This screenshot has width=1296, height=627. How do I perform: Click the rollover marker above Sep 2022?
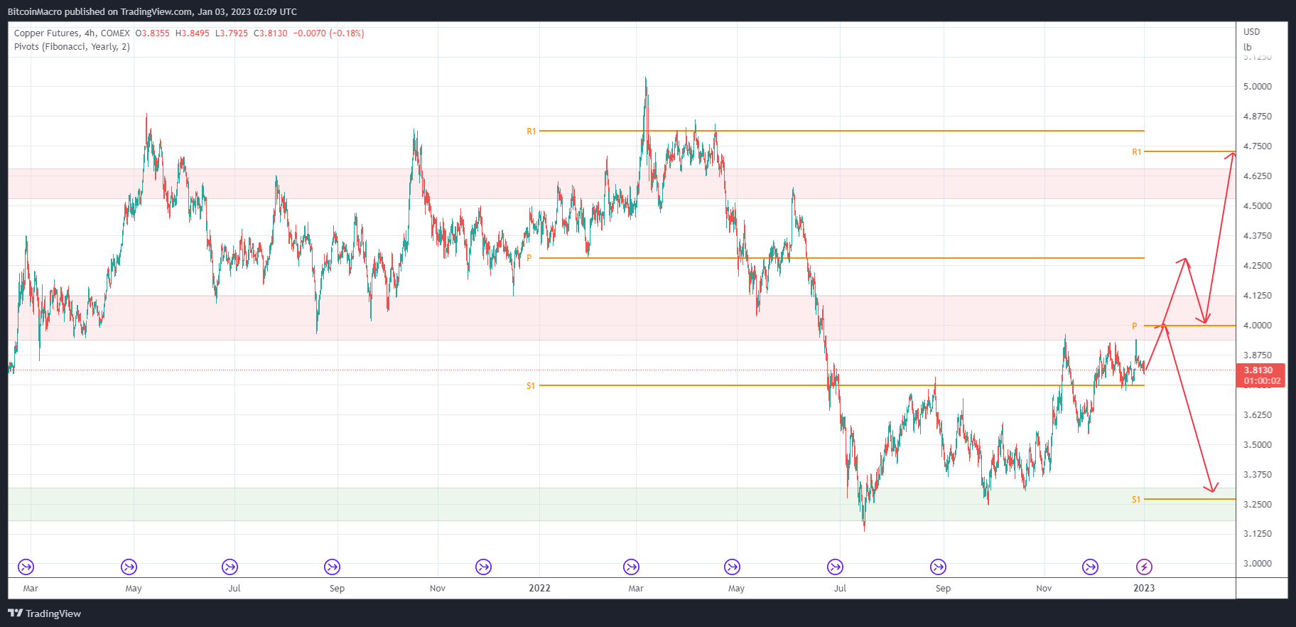pos(938,567)
